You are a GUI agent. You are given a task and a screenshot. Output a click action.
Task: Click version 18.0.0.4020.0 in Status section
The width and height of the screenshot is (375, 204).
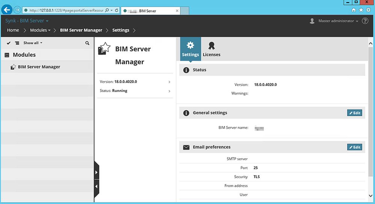265,85
